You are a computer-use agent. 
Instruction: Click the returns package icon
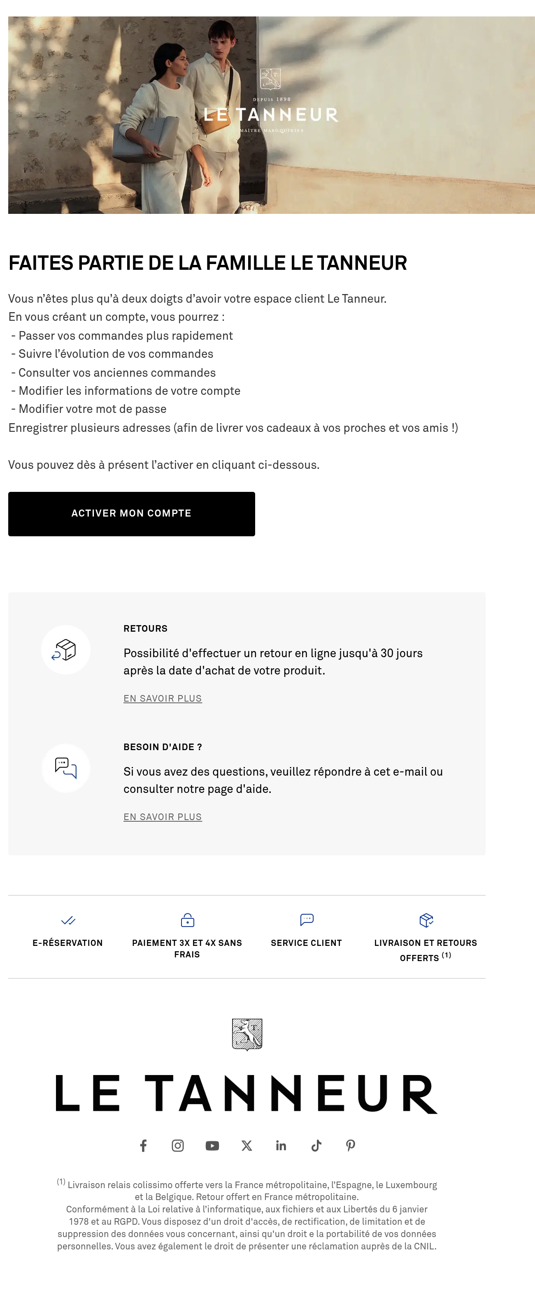[x=65, y=650]
